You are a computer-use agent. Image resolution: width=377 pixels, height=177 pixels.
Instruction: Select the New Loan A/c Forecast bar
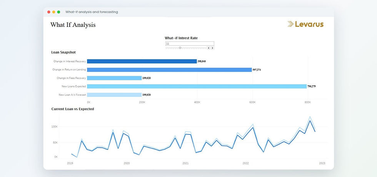114,95
